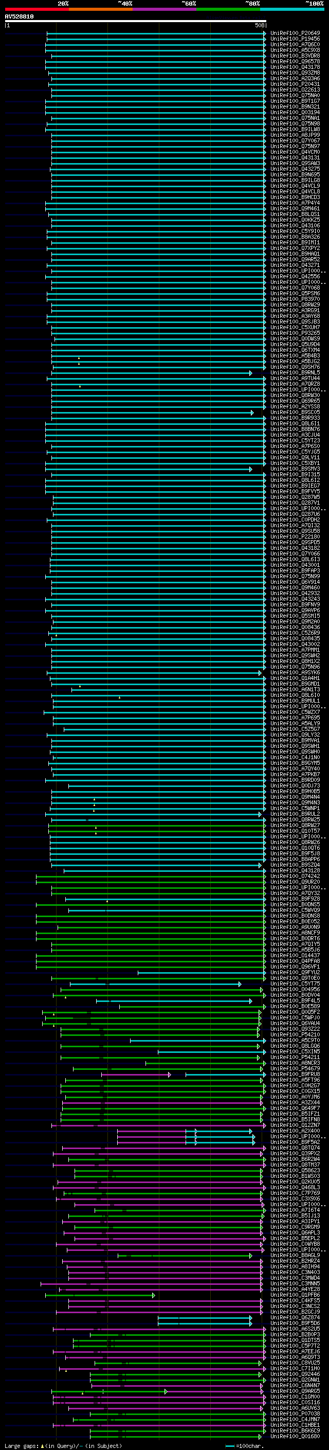Image resolution: width=329 pixels, height=1450 pixels.
Task: Select the UniRef100_C5Y9I0 label
Action: (x=295, y=231)
